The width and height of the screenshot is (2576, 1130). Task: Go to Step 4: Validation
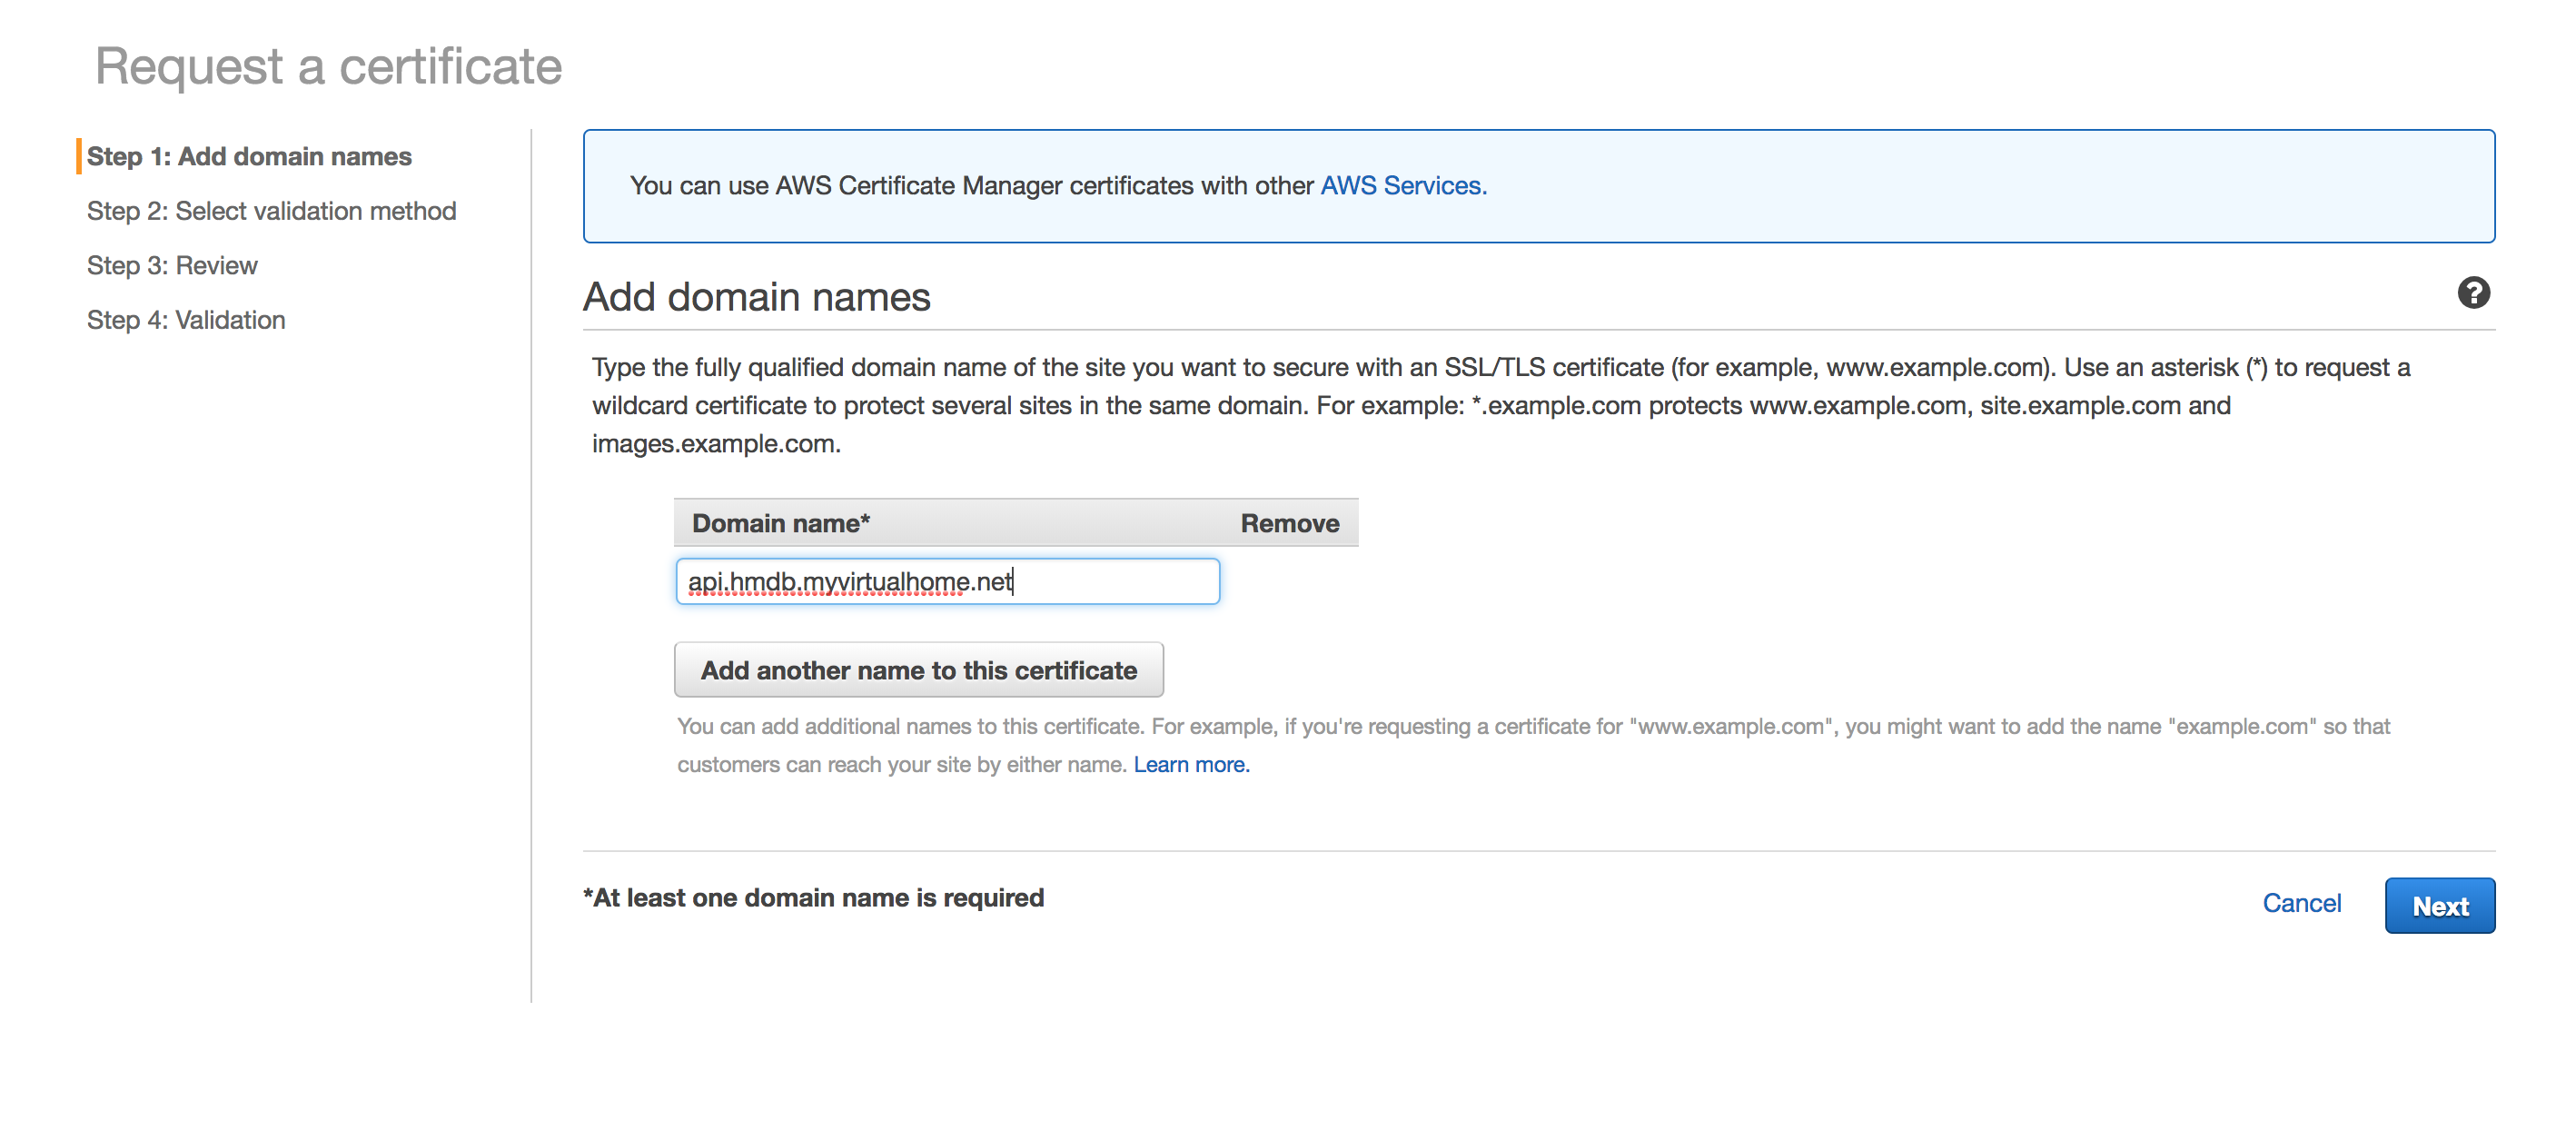click(x=186, y=320)
